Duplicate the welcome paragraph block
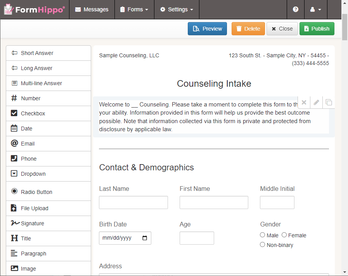348x276 pixels. (x=329, y=103)
